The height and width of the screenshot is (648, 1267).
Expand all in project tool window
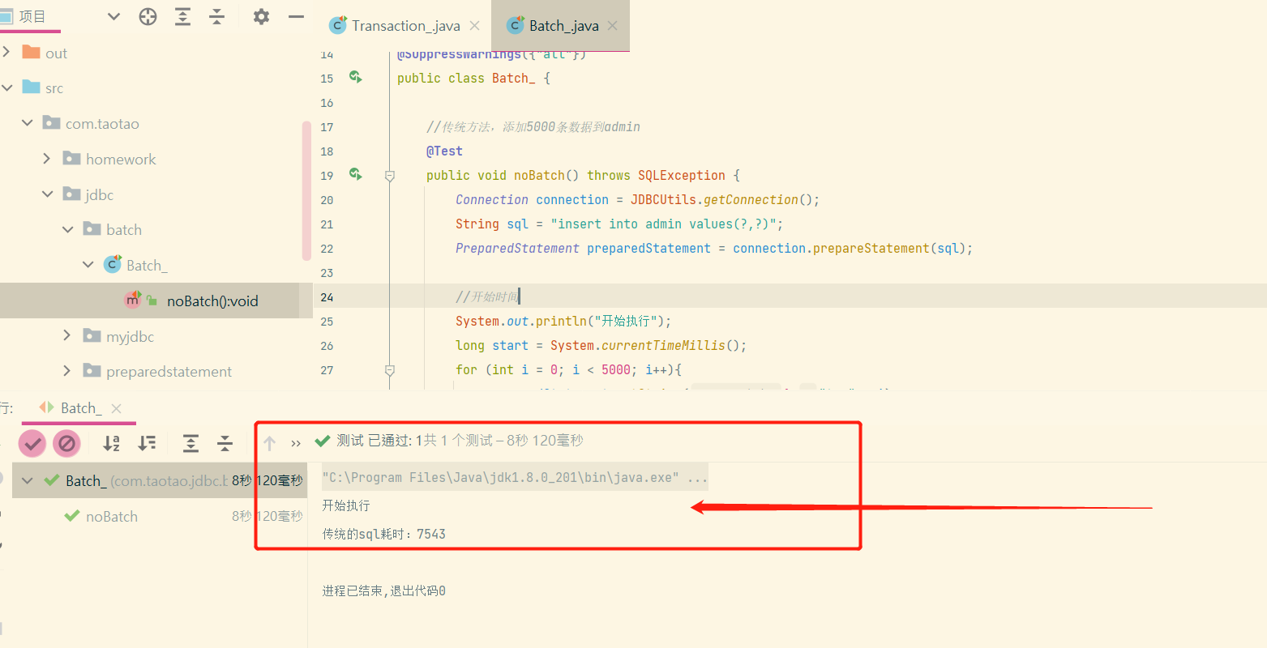pyautogui.click(x=183, y=16)
